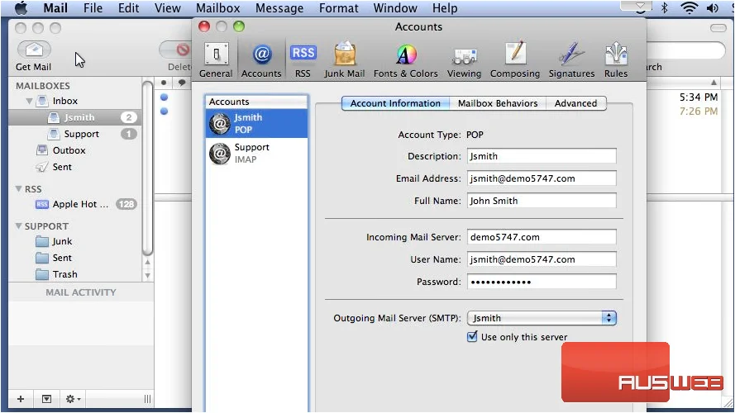
Task: Open Signatures preferences pane
Action: [571, 60]
